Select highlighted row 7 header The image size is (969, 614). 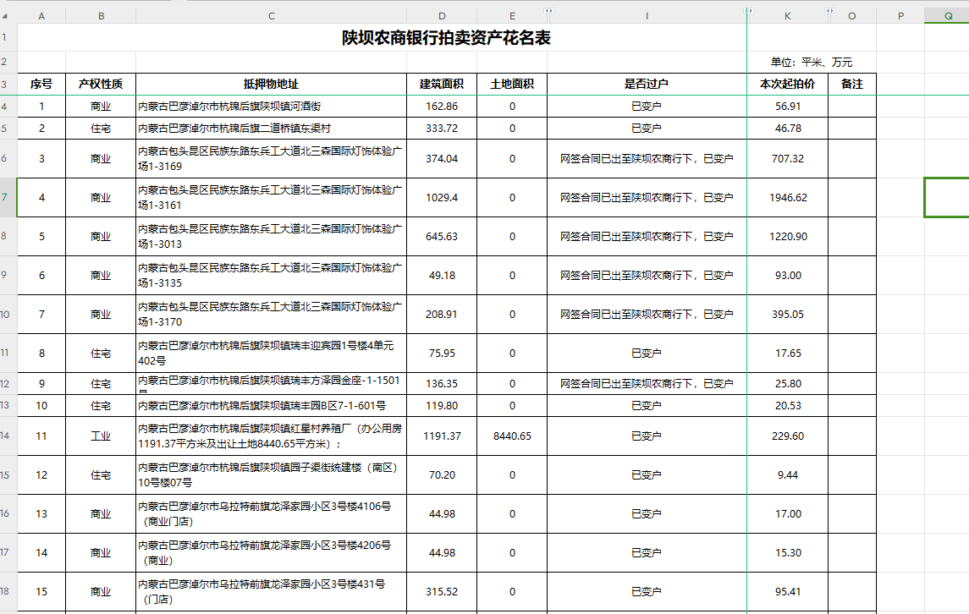(x=8, y=197)
